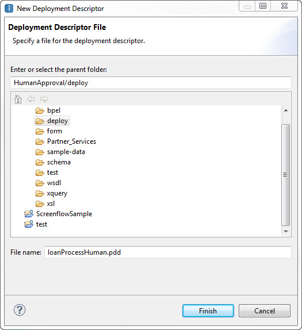Click the xsl folder icon
This screenshot has height=330, width=302.
40,204
